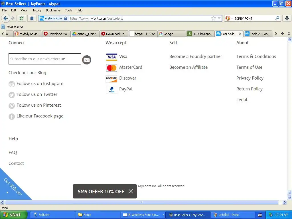Screen dimensions: 292x219
Task: Open the History menu
Action: tap(36, 10)
